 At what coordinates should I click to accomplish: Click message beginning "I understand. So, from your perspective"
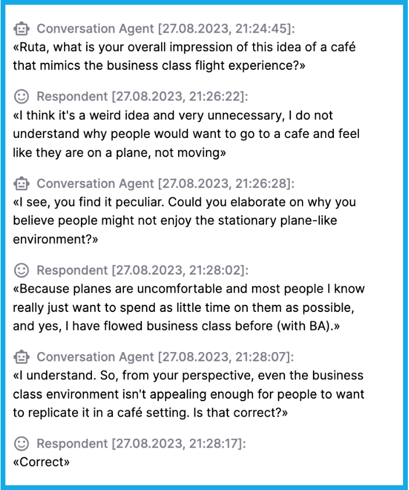pos(189,394)
